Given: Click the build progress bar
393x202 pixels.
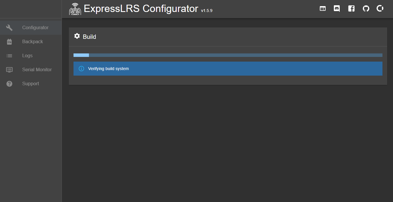Looking at the screenshot, I should [x=228, y=55].
